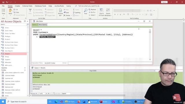Collapse the Forms group
Screen dimensions: 185x104
(25, 70)
